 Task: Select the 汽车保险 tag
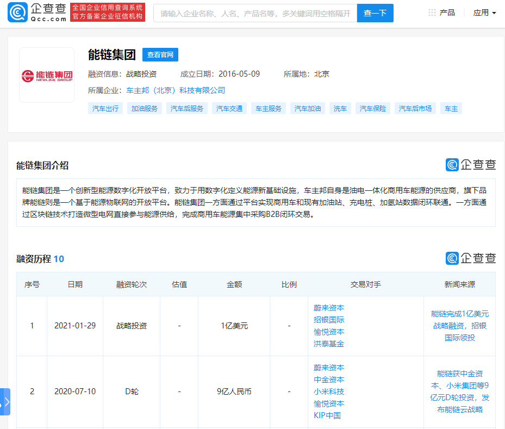pos(373,108)
